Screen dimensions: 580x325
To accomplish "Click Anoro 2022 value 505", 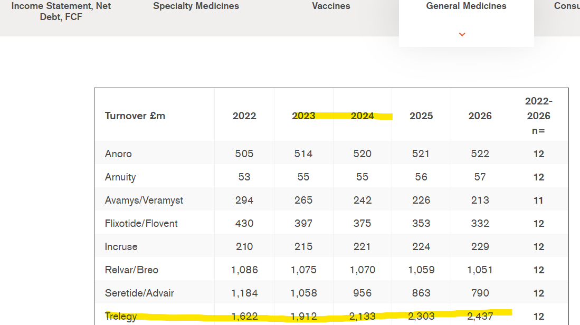I will 244,154.
